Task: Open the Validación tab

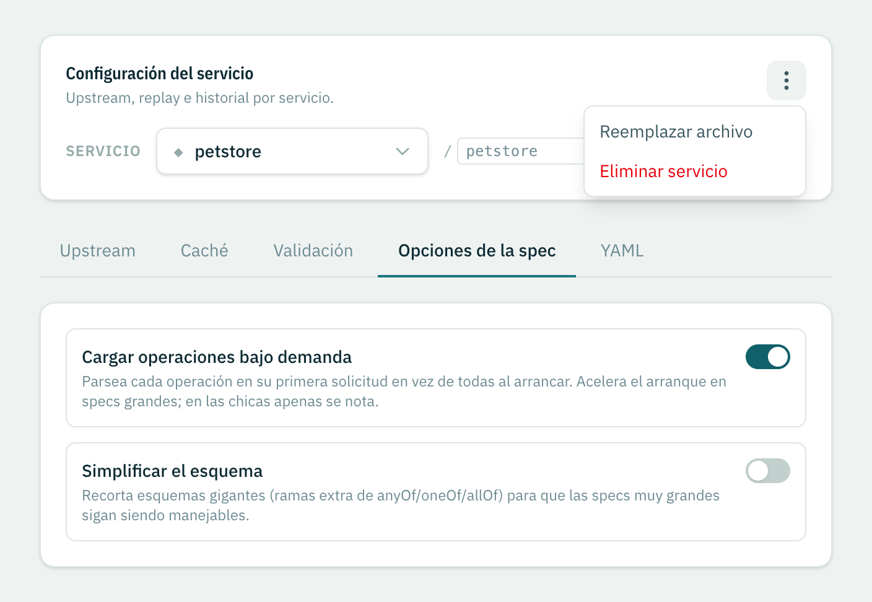Action: point(313,251)
